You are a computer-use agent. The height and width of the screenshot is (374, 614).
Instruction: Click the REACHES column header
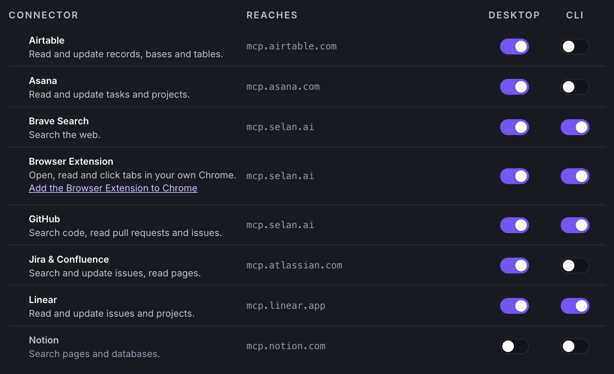pyautogui.click(x=272, y=15)
